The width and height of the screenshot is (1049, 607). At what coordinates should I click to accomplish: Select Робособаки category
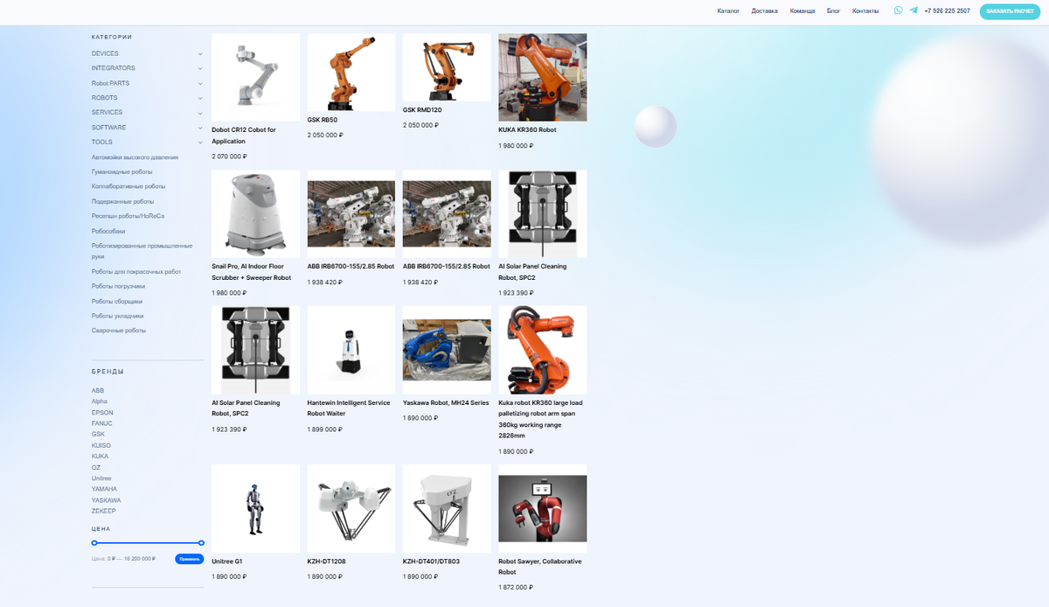(x=108, y=231)
